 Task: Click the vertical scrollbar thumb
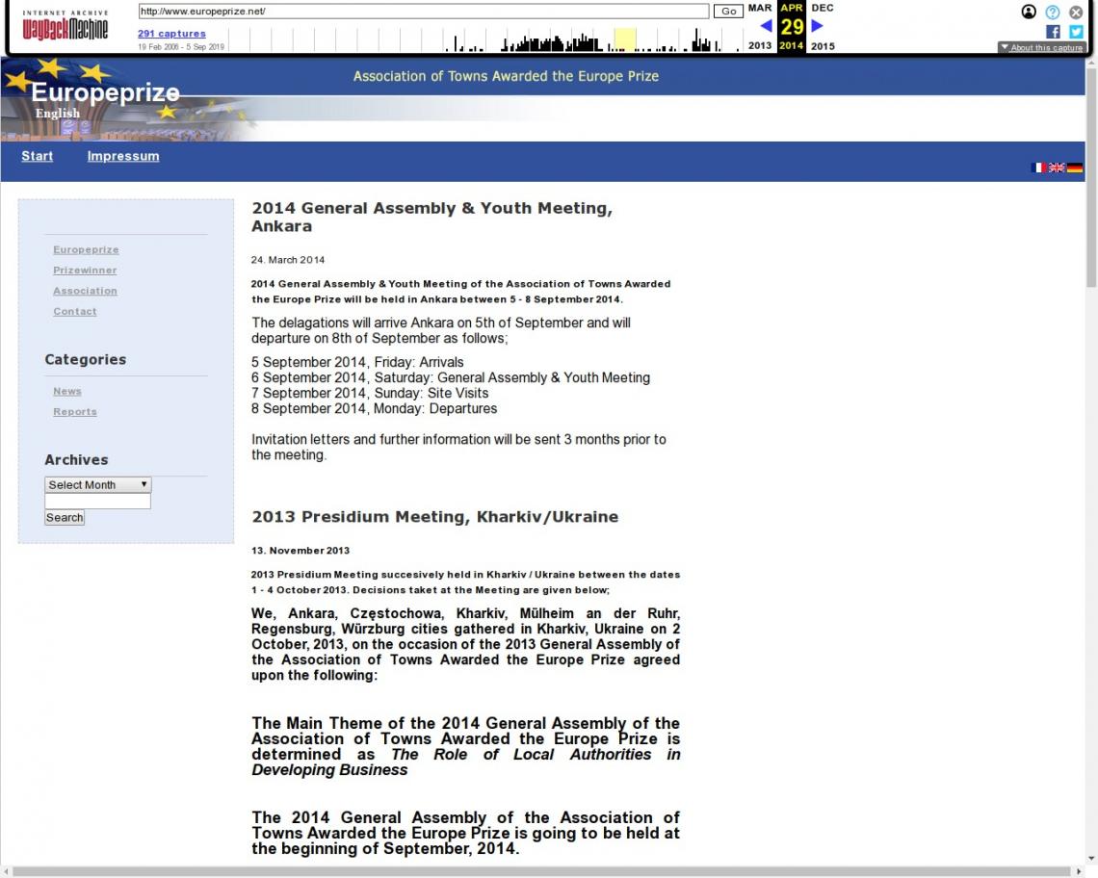(1091, 177)
